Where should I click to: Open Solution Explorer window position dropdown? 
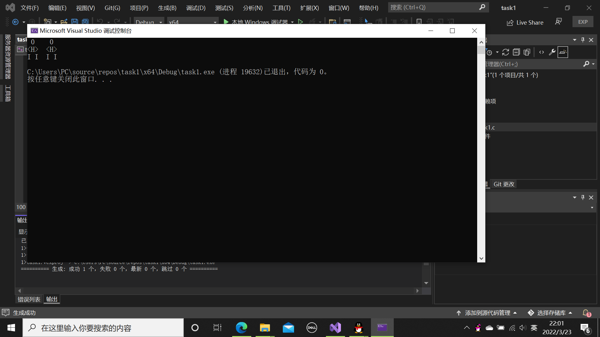click(575, 40)
